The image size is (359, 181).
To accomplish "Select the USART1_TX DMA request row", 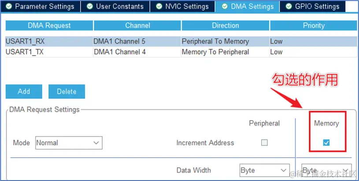I will [x=48, y=52].
